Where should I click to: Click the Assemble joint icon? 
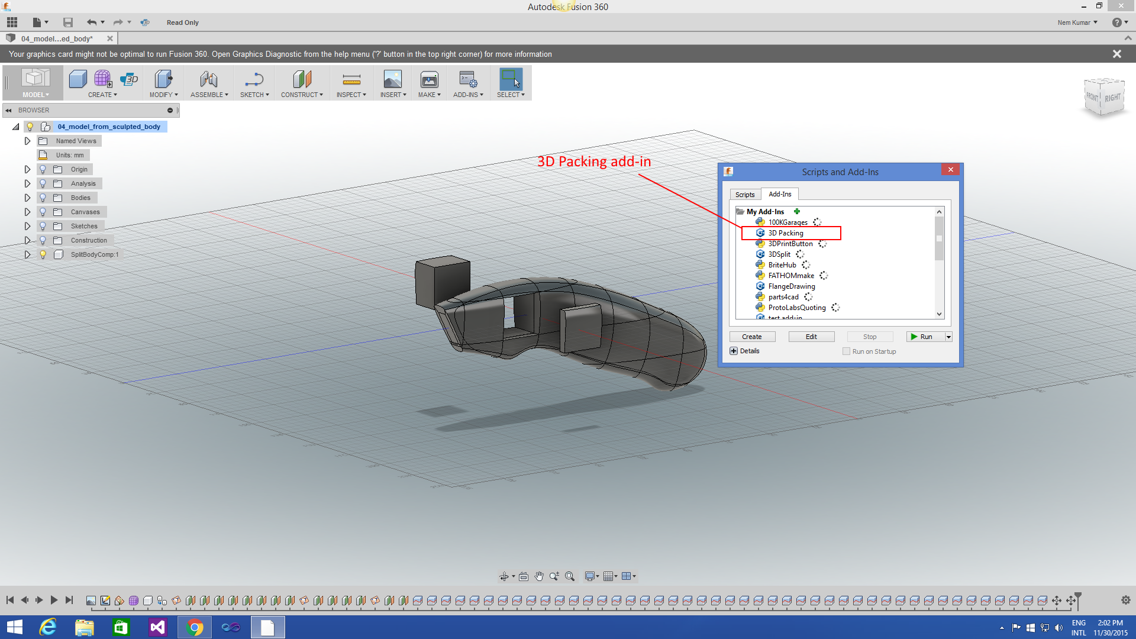208,79
